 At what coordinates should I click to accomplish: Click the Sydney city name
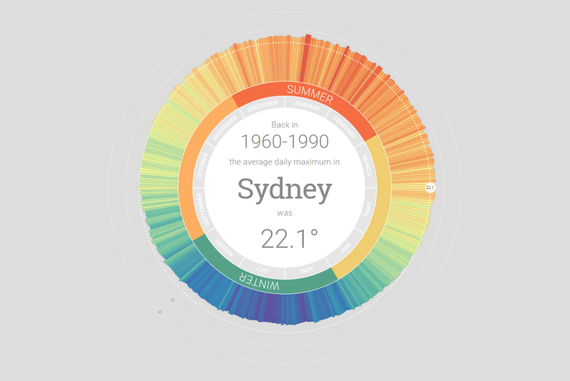(284, 190)
